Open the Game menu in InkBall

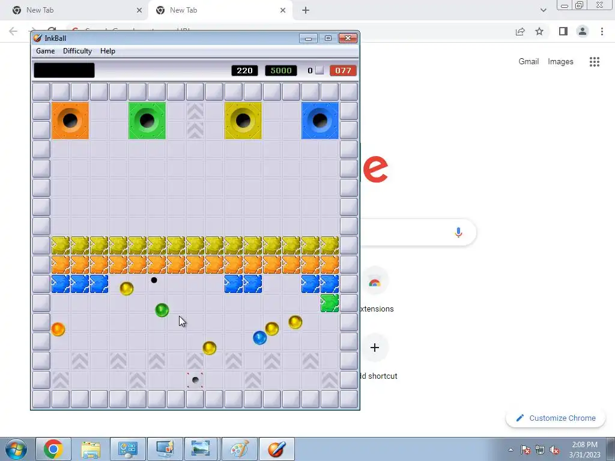45,51
